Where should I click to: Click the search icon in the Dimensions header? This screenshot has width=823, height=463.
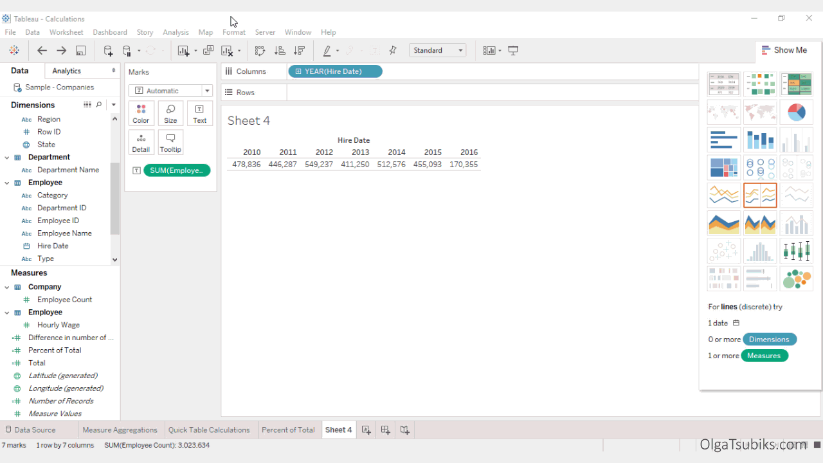(99, 104)
